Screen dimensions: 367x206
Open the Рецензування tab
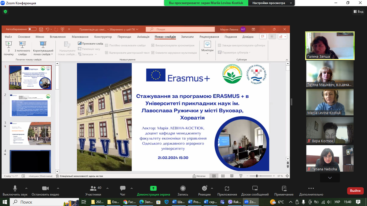click(209, 37)
